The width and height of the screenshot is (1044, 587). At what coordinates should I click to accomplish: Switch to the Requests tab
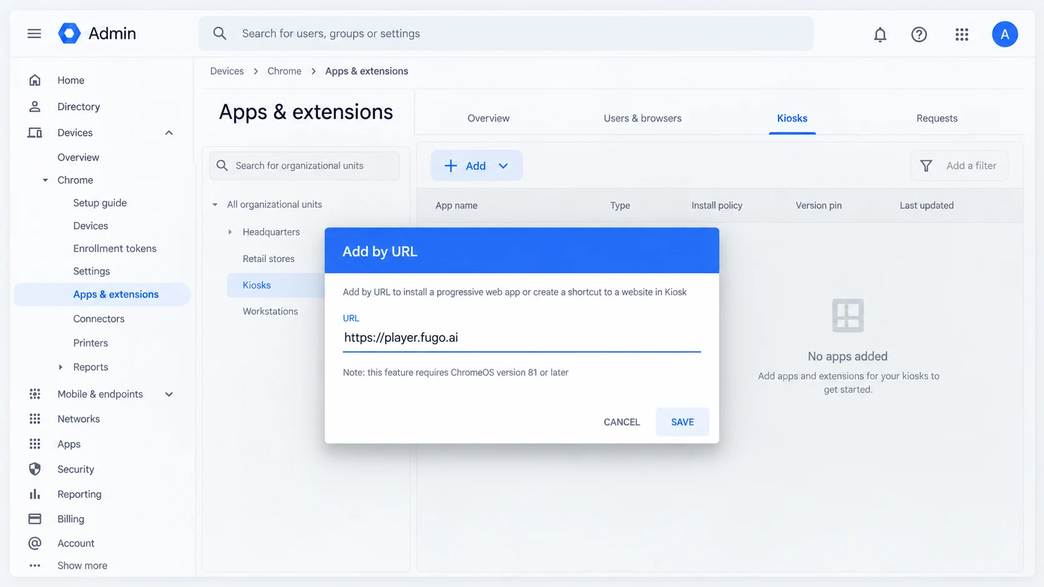pos(937,119)
